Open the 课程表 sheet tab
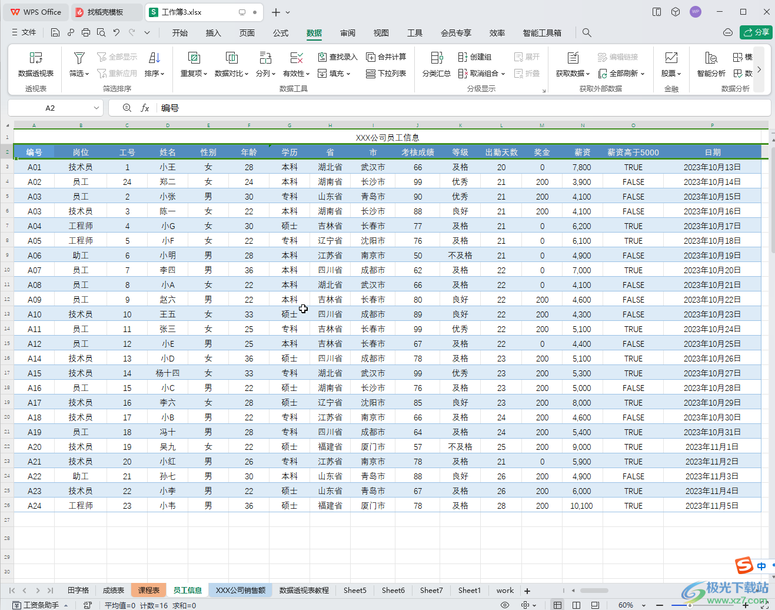Viewport: 775px width, 610px height. pos(149,590)
